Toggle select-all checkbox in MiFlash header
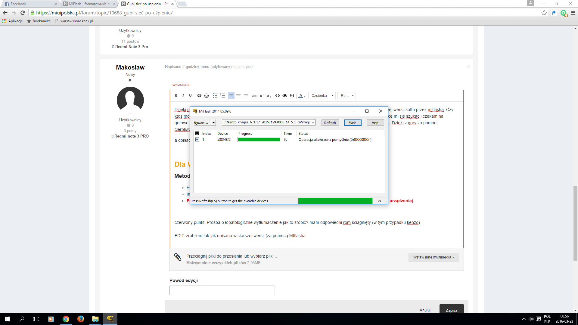578x325 pixels. tap(197, 133)
